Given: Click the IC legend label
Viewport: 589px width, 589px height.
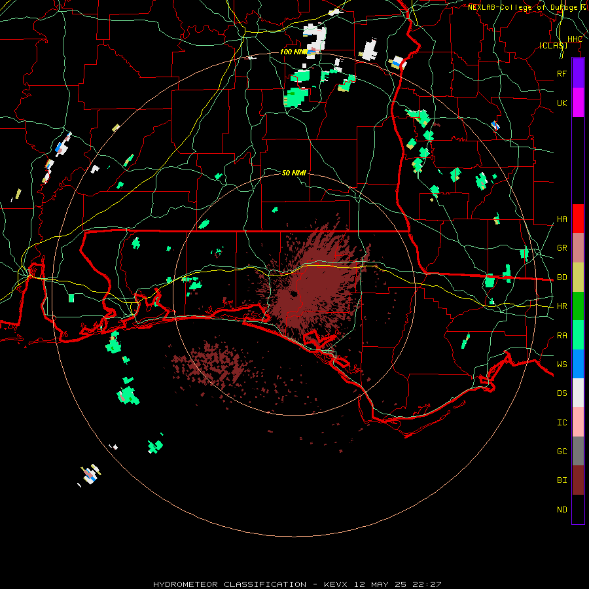Looking at the screenshot, I should (x=562, y=423).
